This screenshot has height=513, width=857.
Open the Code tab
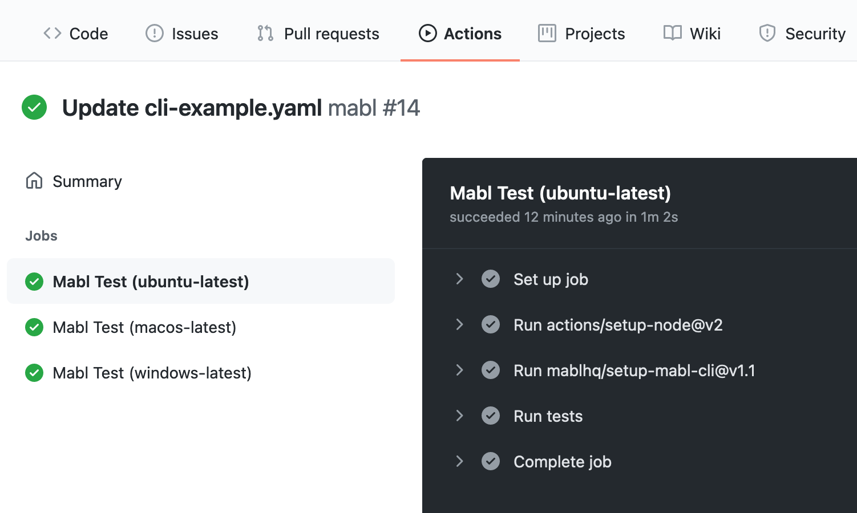click(76, 34)
